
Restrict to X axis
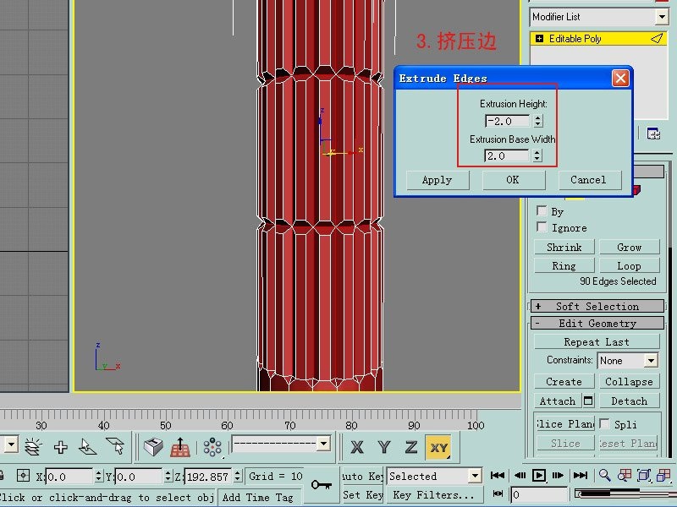click(x=356, y=448)
